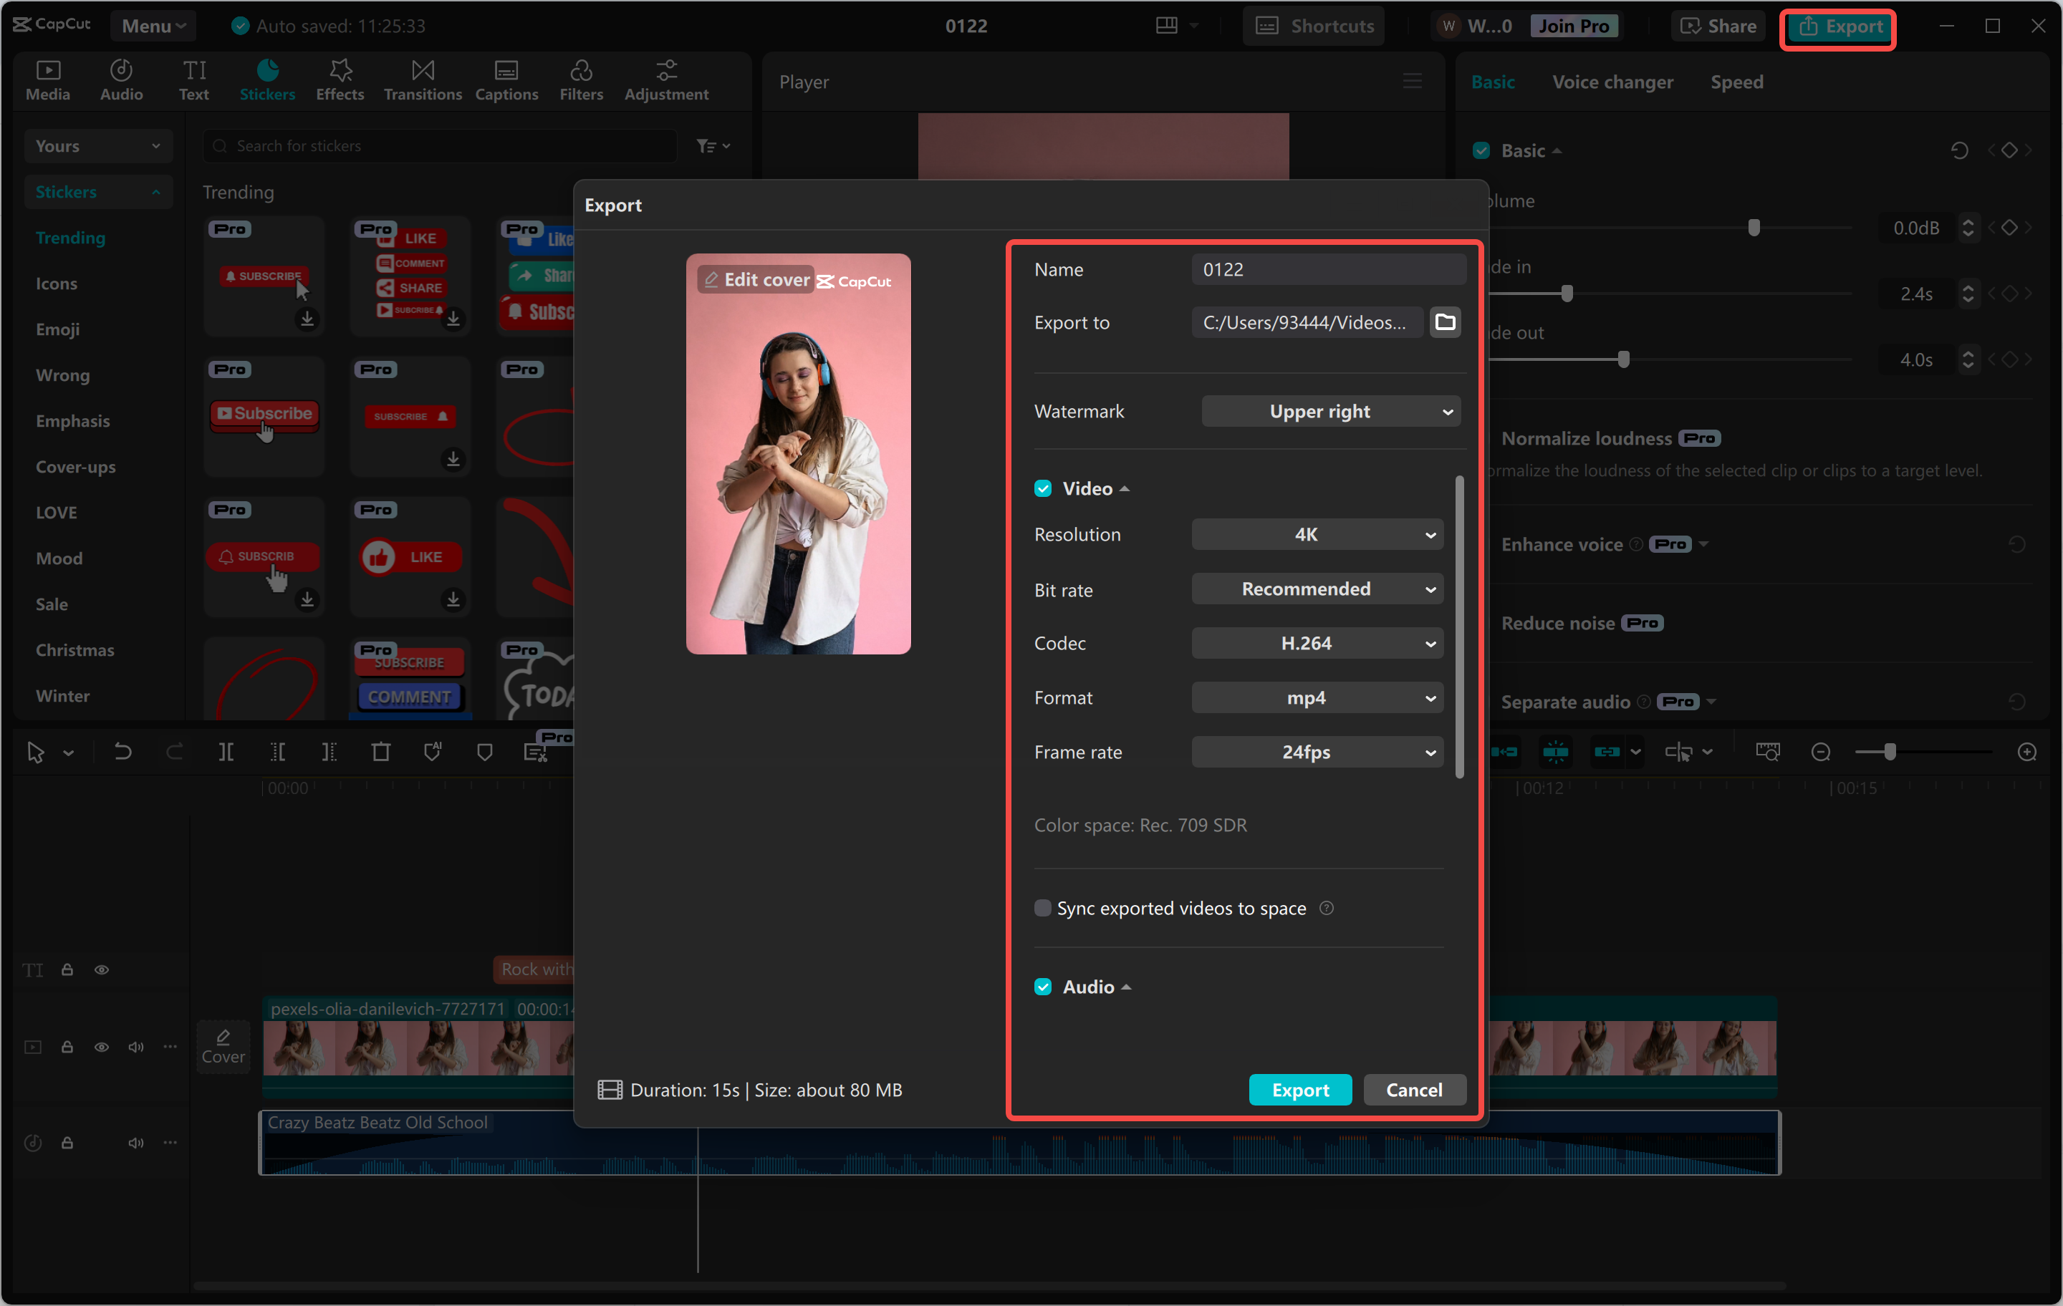Click the undo arrow in timeline toolbar
Viewport: 2063px width, 1306px height.
coord(123,752)
